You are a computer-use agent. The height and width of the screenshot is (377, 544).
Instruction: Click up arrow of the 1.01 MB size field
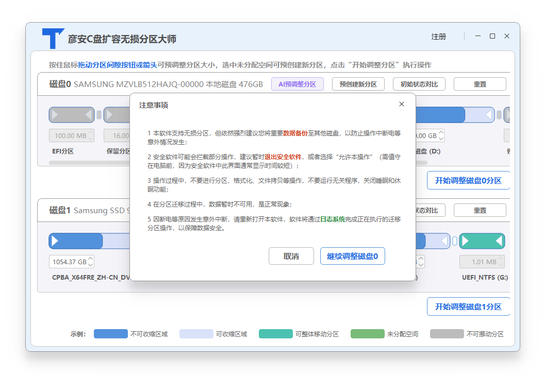pos(501,259)
